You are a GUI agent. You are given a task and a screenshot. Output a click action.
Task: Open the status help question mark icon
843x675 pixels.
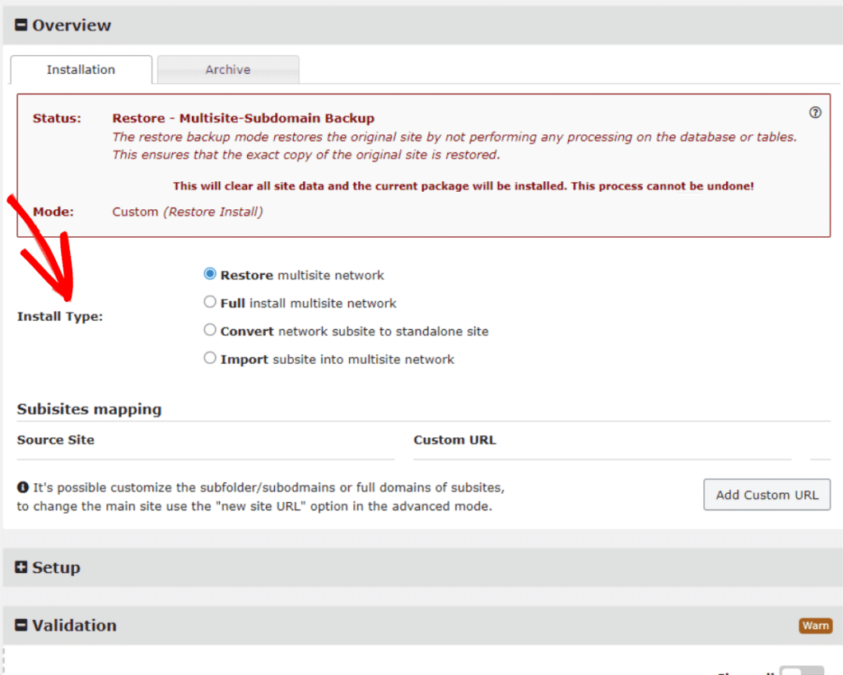coord(815,114)
